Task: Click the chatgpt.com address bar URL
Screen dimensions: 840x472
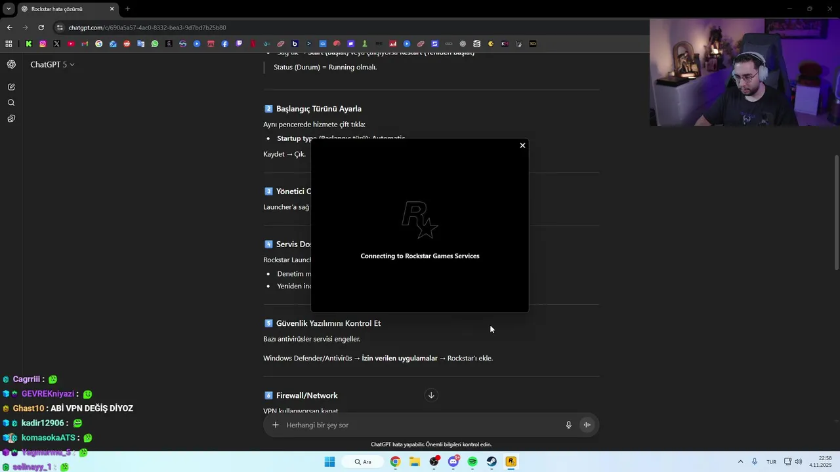Action: pyautogui.click(x=148, y=28)
